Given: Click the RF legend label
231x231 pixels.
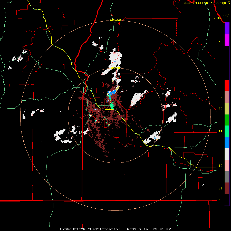Looking at the screenshot, I should [x=220, y=29].
